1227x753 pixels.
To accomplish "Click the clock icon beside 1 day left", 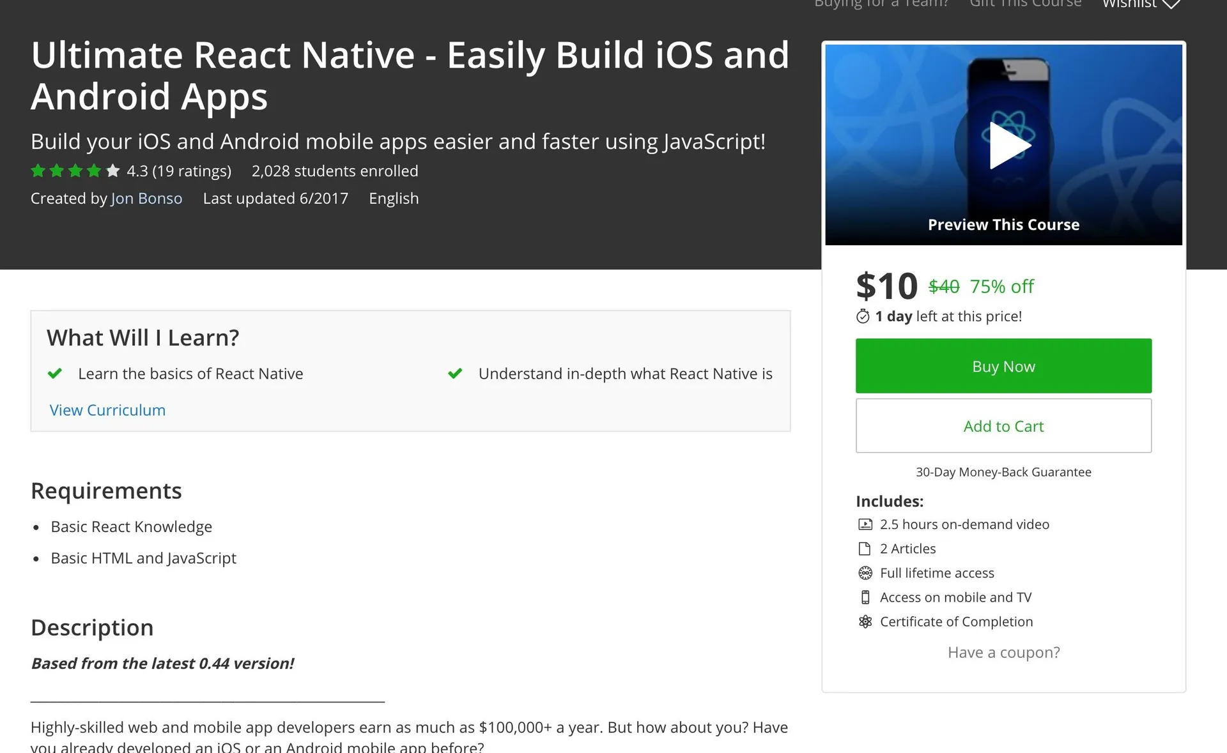I will (863, 317).
